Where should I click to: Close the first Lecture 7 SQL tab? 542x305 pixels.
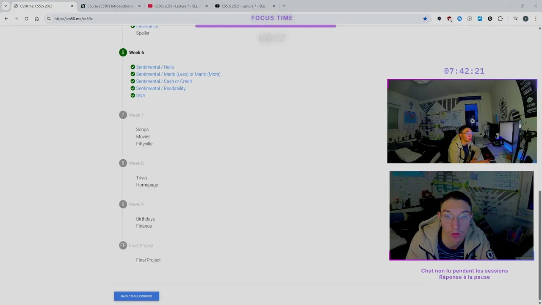[207, 6]
